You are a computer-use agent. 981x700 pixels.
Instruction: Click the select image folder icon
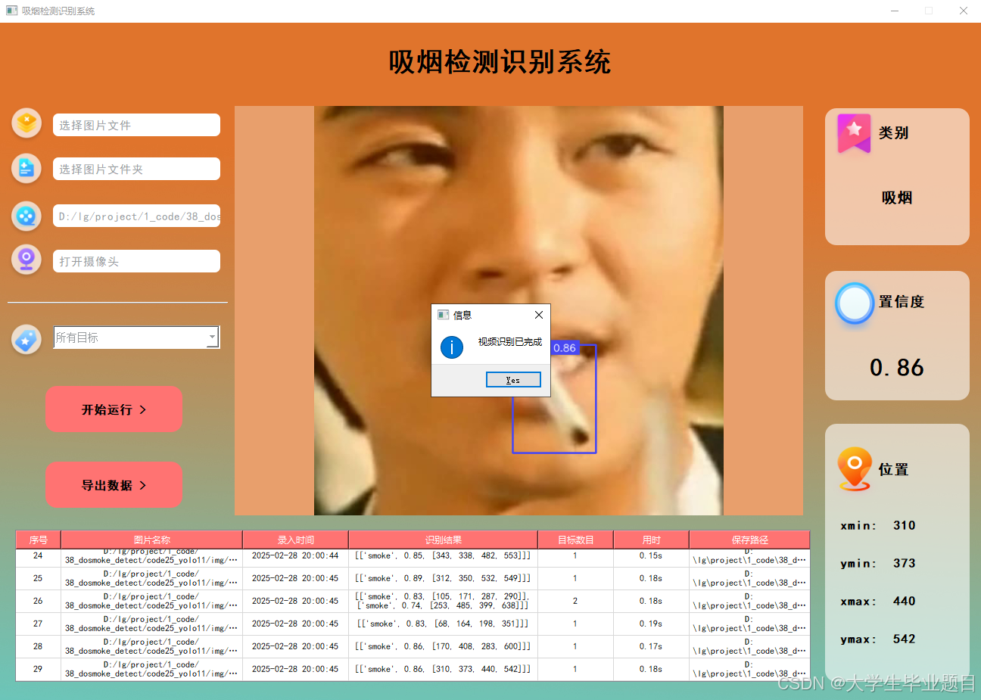[x=26, y=168]
